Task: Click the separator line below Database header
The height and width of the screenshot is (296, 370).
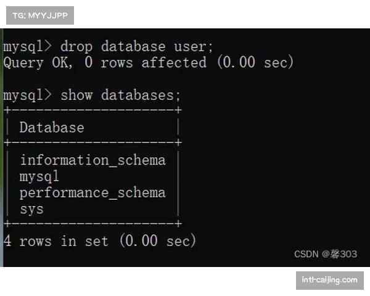Action: click(x=92, y=143)
